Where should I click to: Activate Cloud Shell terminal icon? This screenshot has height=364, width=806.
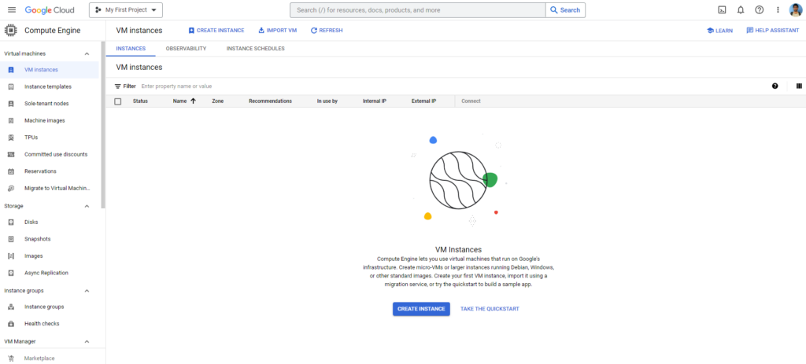tap(723, 9)
